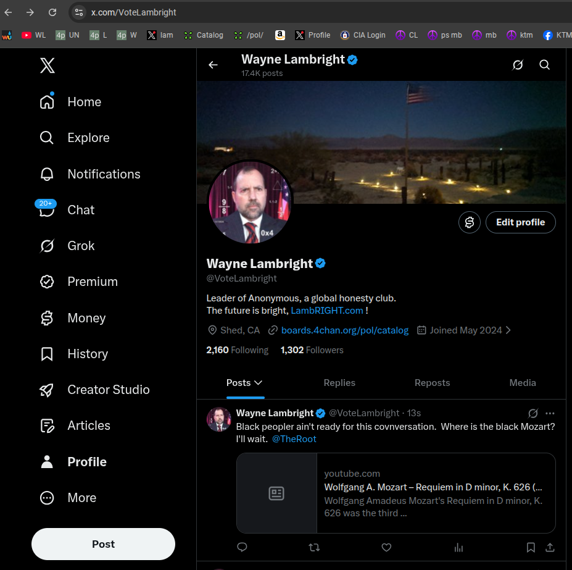The image size is (572, 570).
Task: Reload the page
Action: pos(52,12)
